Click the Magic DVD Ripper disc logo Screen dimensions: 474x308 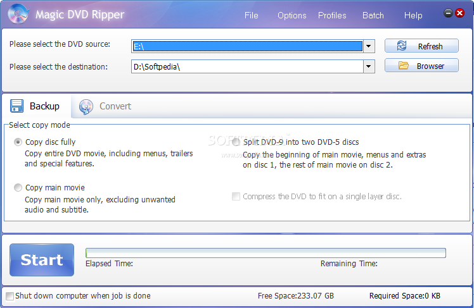click(18, 13)
